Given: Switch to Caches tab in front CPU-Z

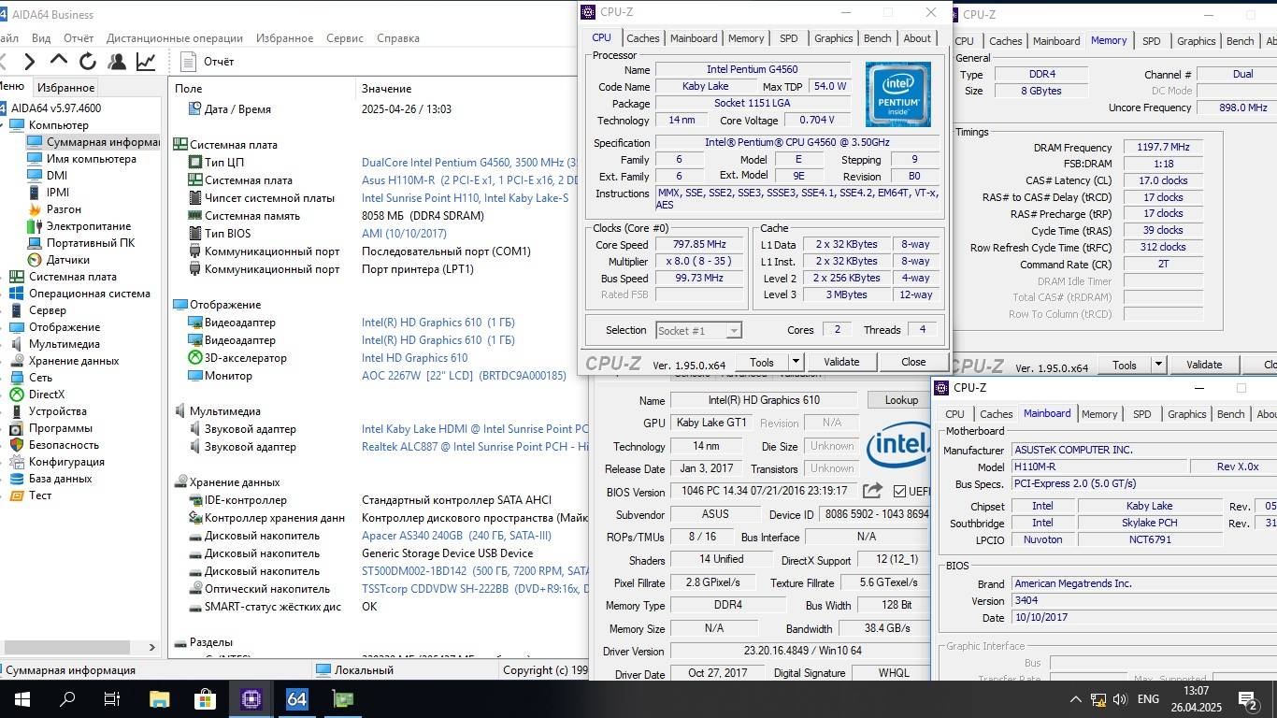Looking at the screenshot, I should point(643,38).
